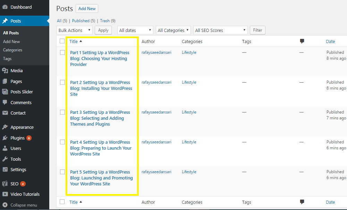This screenshot has height=210, width=347.
Task: Click comments bubble icon in table header
Action: coord(302,41)
